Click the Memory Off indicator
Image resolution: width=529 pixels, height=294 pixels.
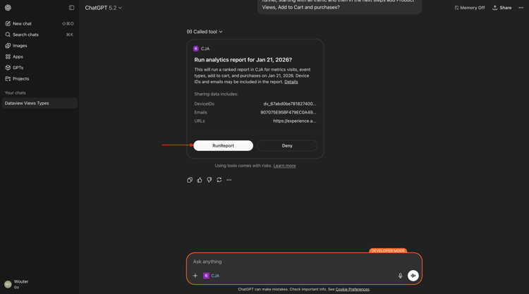(x=469, y=8)
